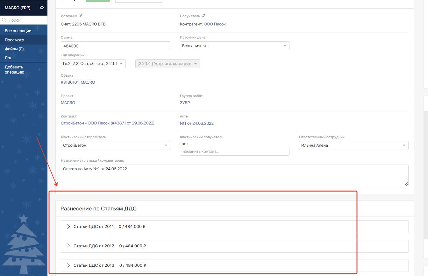Screen dimensions: 428x276
Task: Click the resize handle of the comment textarea
Action: click(x=406, y=184)
